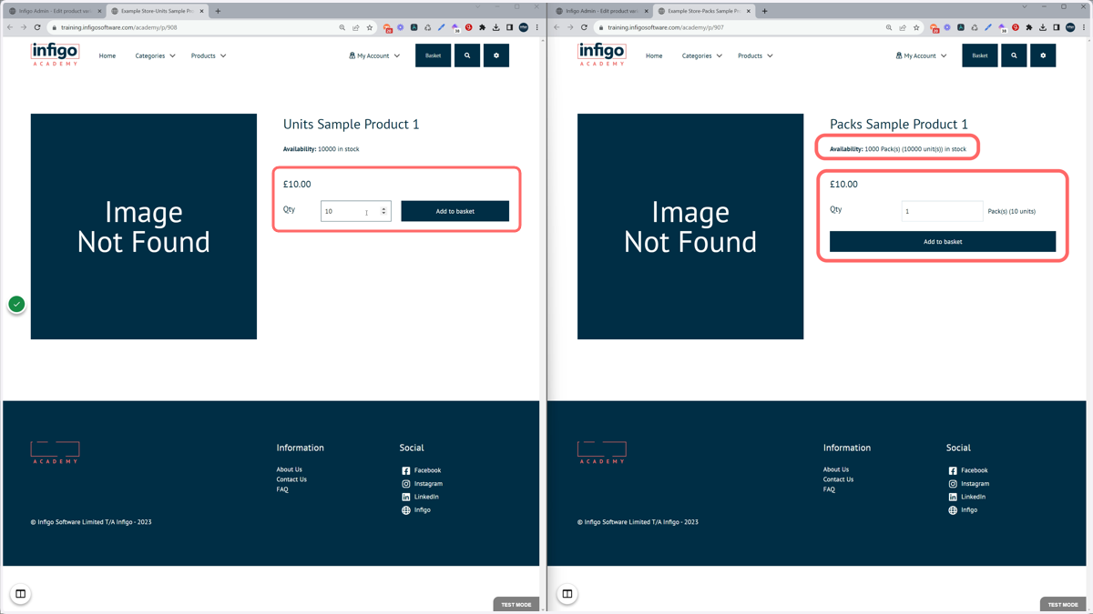Expand Categories dropdown in right window
This screenshot has height=614, width=1093.
(701, 55)
